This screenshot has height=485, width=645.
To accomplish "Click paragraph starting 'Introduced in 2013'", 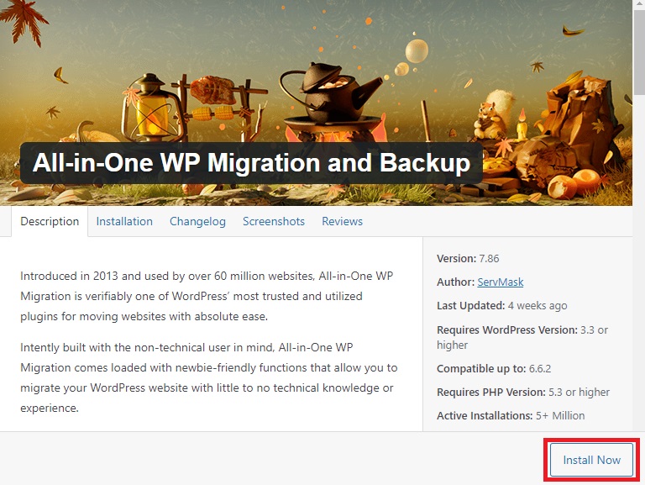I will click(x=207, y=296).
